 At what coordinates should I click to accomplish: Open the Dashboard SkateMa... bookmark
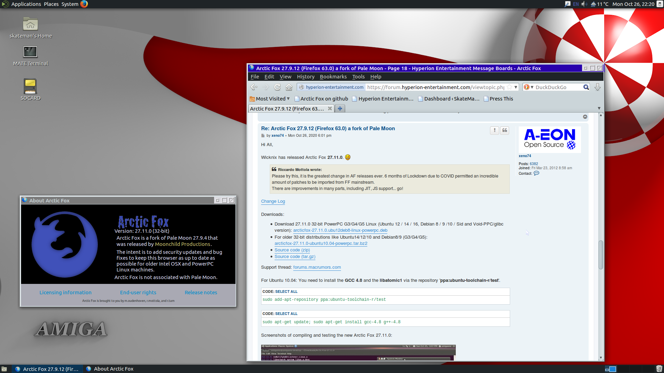[x=449, y=99]
